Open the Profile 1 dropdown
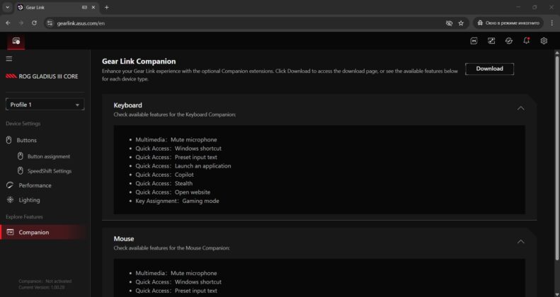Image resolution: width=560 pixels, height=297 pixels. click(45, 105)
